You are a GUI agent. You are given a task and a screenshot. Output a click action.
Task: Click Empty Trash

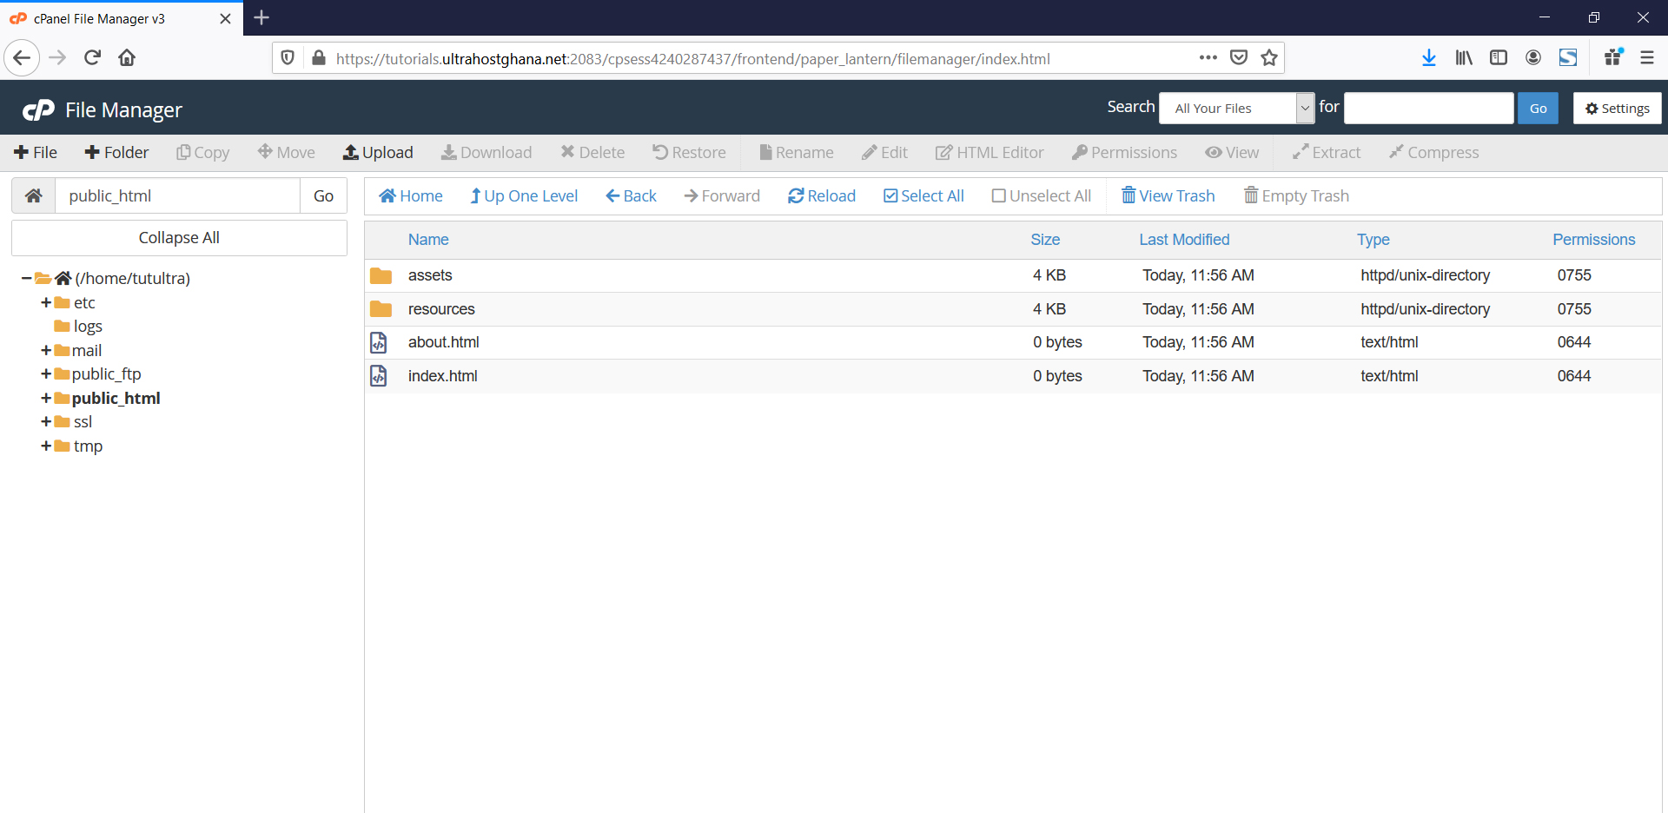pos(1296,195)
